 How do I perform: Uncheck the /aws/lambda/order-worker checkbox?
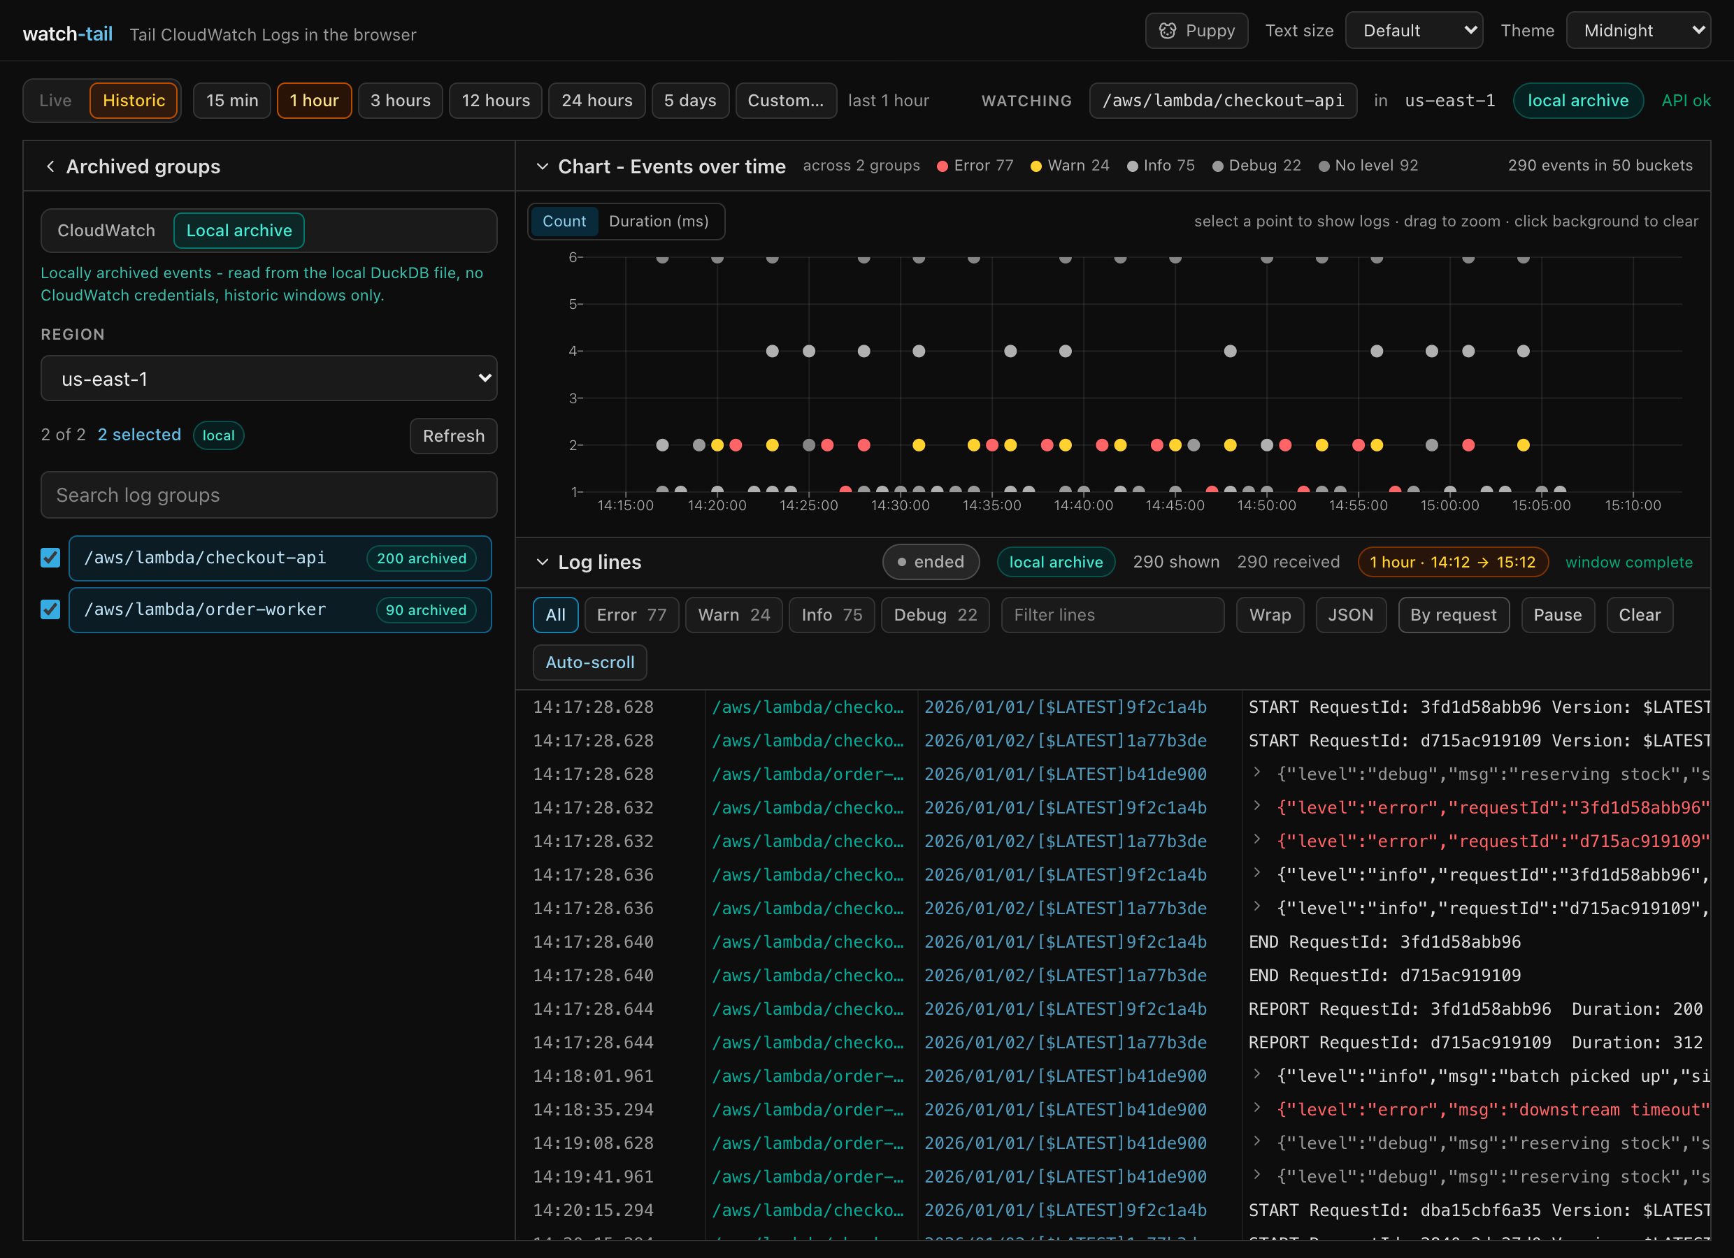pos(50,609)
